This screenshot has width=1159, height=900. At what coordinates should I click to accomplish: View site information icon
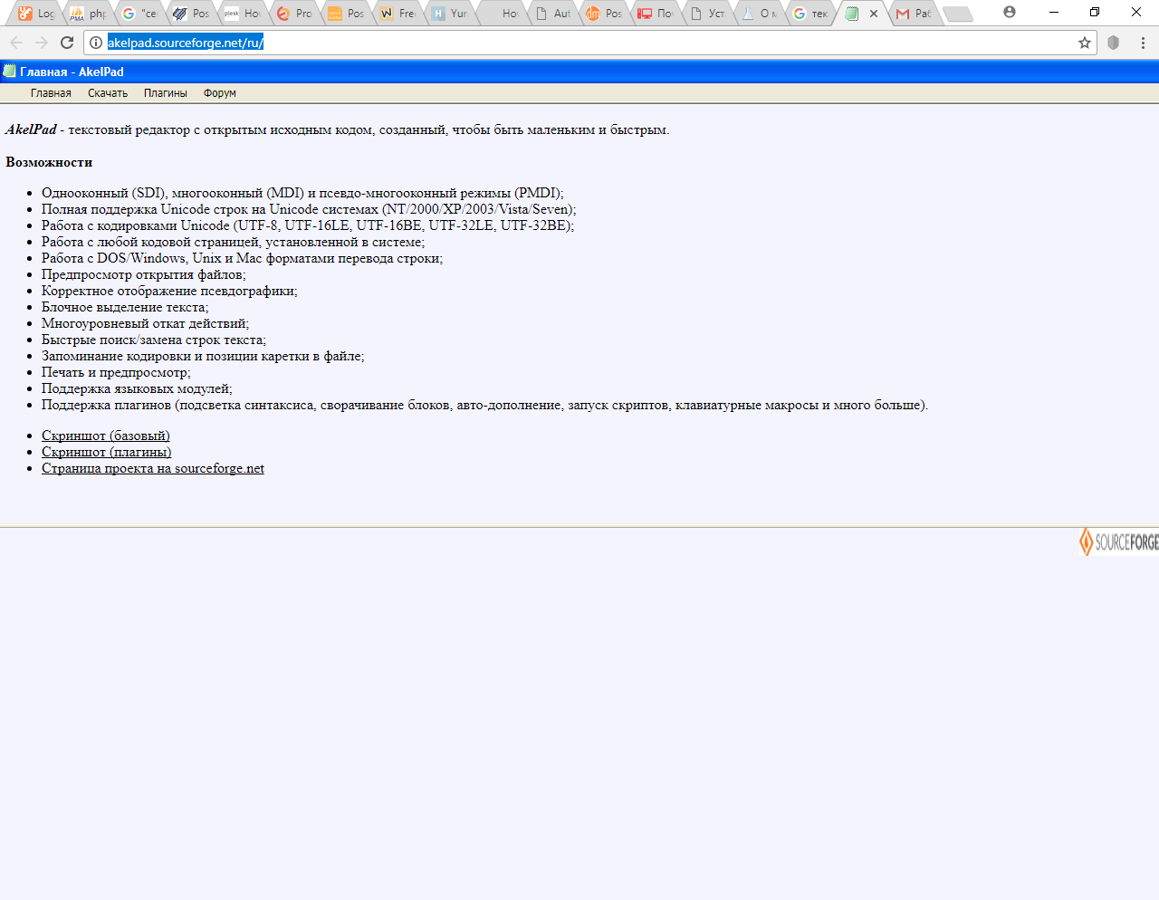tap(96, 43)
